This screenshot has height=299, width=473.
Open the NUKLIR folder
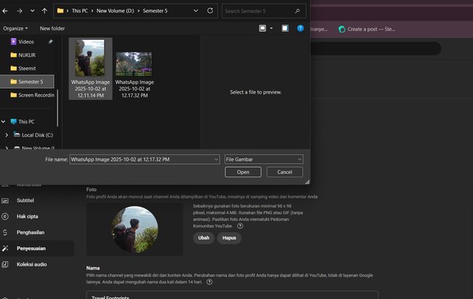pos(27,55)
